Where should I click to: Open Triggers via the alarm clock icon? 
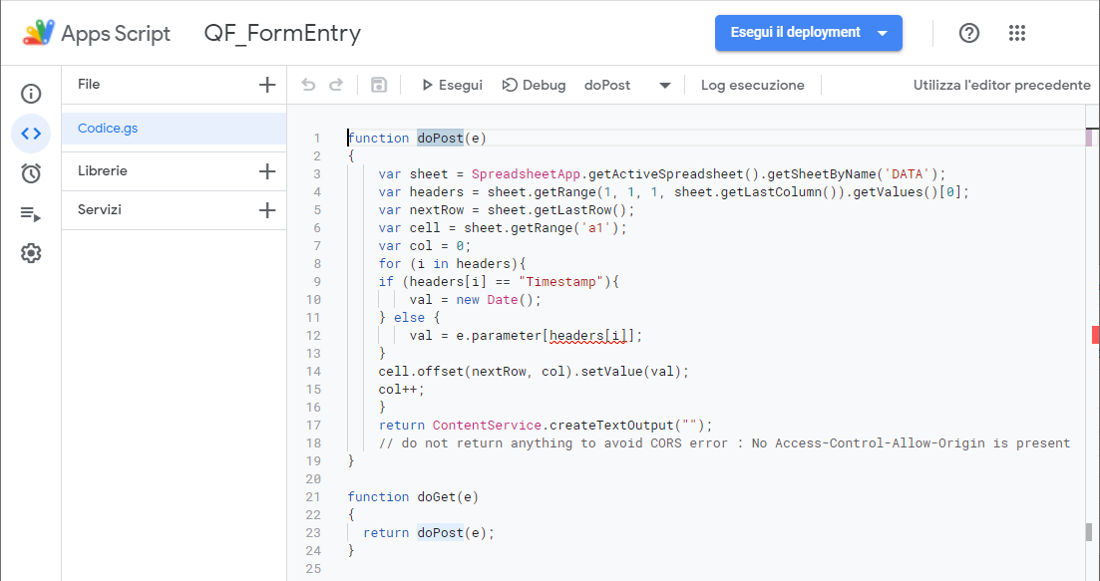coord(31,173)
